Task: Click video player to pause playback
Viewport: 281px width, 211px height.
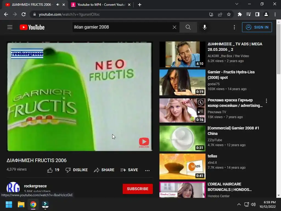Action: point(80,96)
